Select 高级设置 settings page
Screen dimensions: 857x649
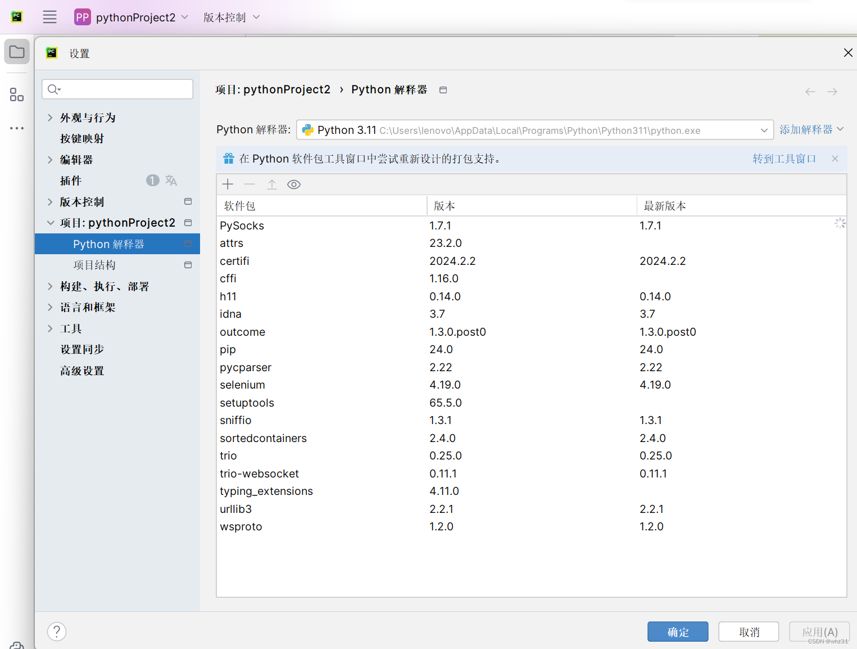[x=82, y=371]
